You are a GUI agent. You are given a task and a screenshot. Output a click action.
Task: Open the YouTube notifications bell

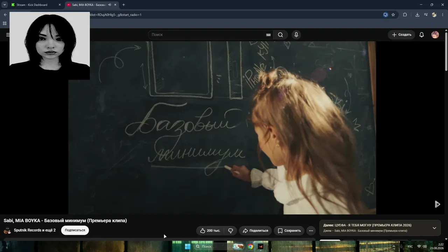[x=422, y=35]
